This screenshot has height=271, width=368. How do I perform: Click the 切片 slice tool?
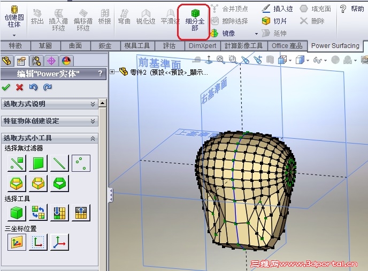pyautogui.click(x=274, y=21)
